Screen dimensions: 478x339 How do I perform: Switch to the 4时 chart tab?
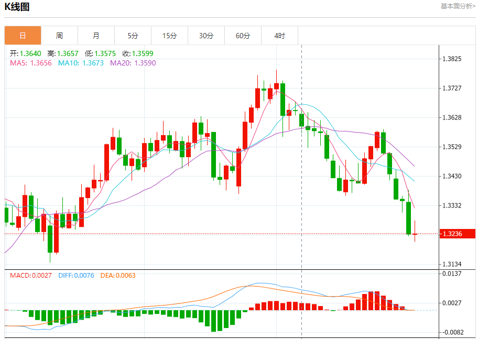tap(279, 35)
